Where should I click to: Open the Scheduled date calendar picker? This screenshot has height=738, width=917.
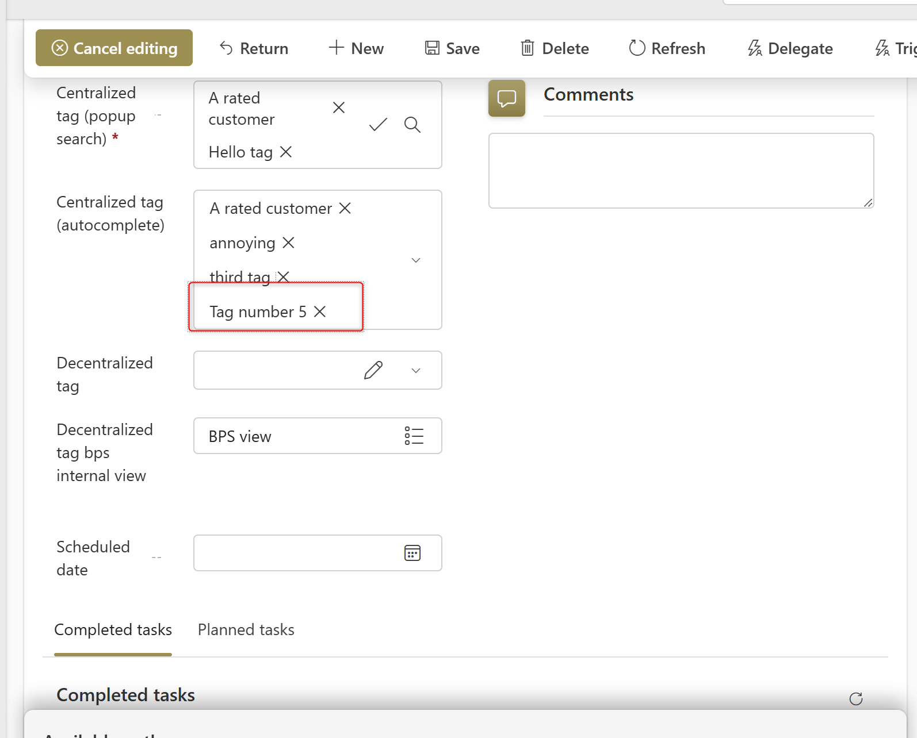[x=412, y=553]
